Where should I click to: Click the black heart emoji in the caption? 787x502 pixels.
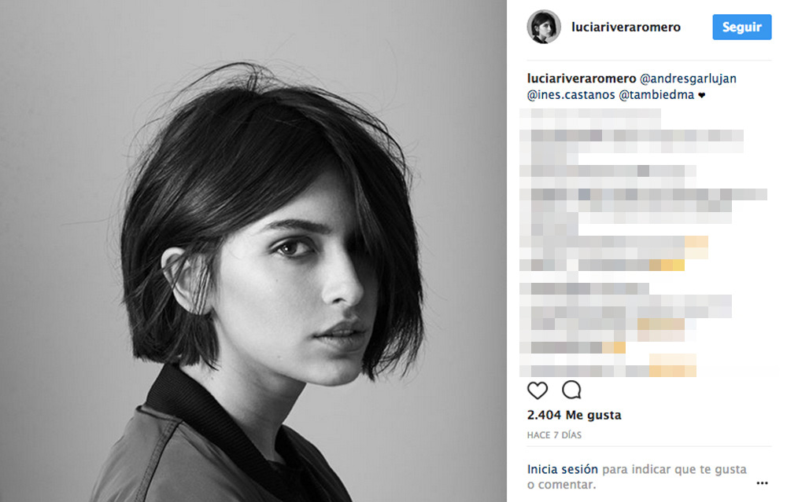pos(702,95)
